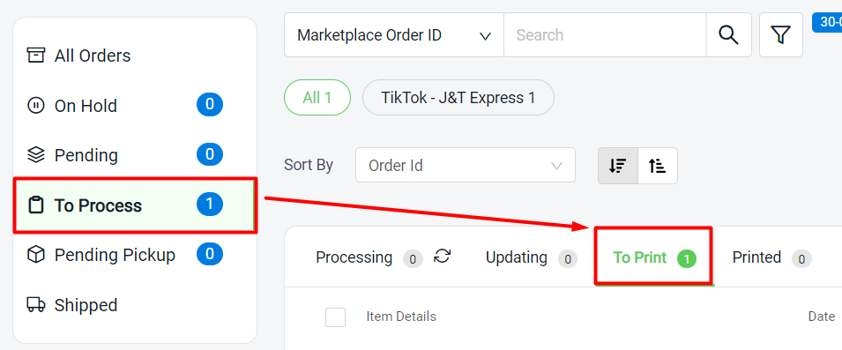This screenshot has height=350, width=842.
Task: Select descending sort order icon
Action: 618,166
